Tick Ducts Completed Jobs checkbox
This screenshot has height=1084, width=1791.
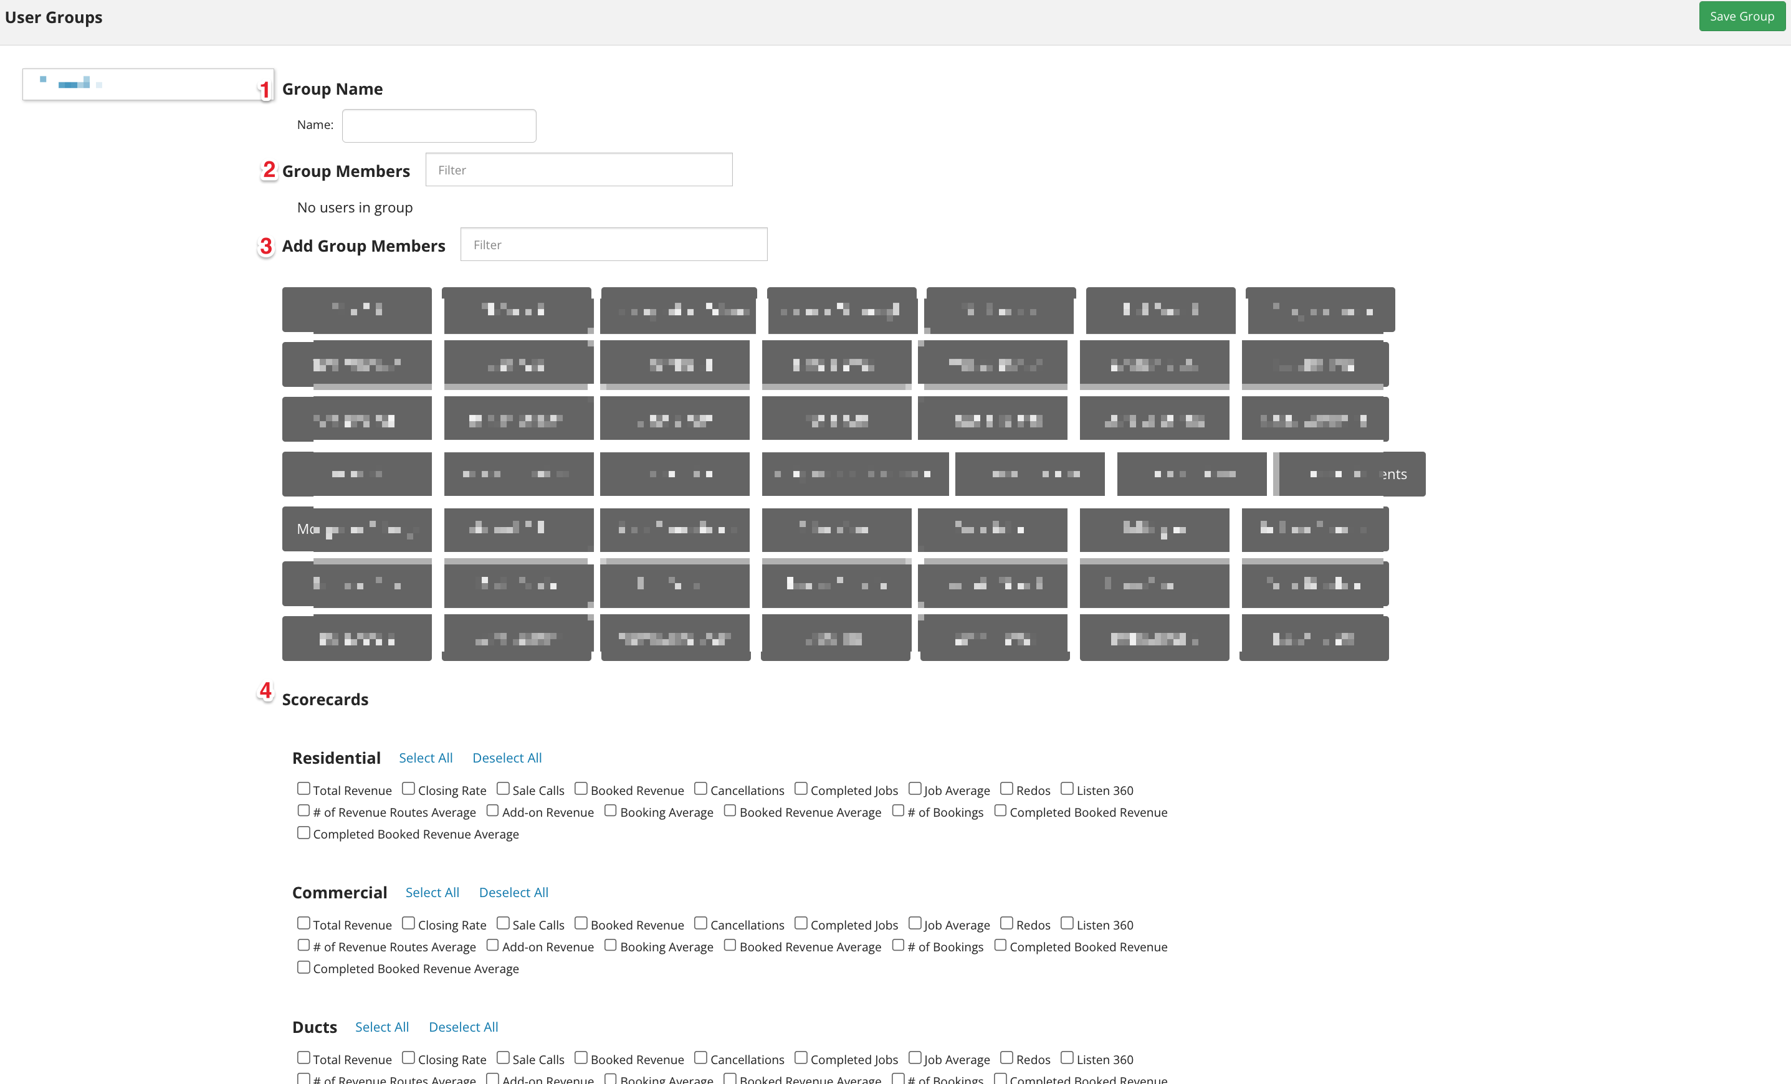click(x=801, y=1057)
